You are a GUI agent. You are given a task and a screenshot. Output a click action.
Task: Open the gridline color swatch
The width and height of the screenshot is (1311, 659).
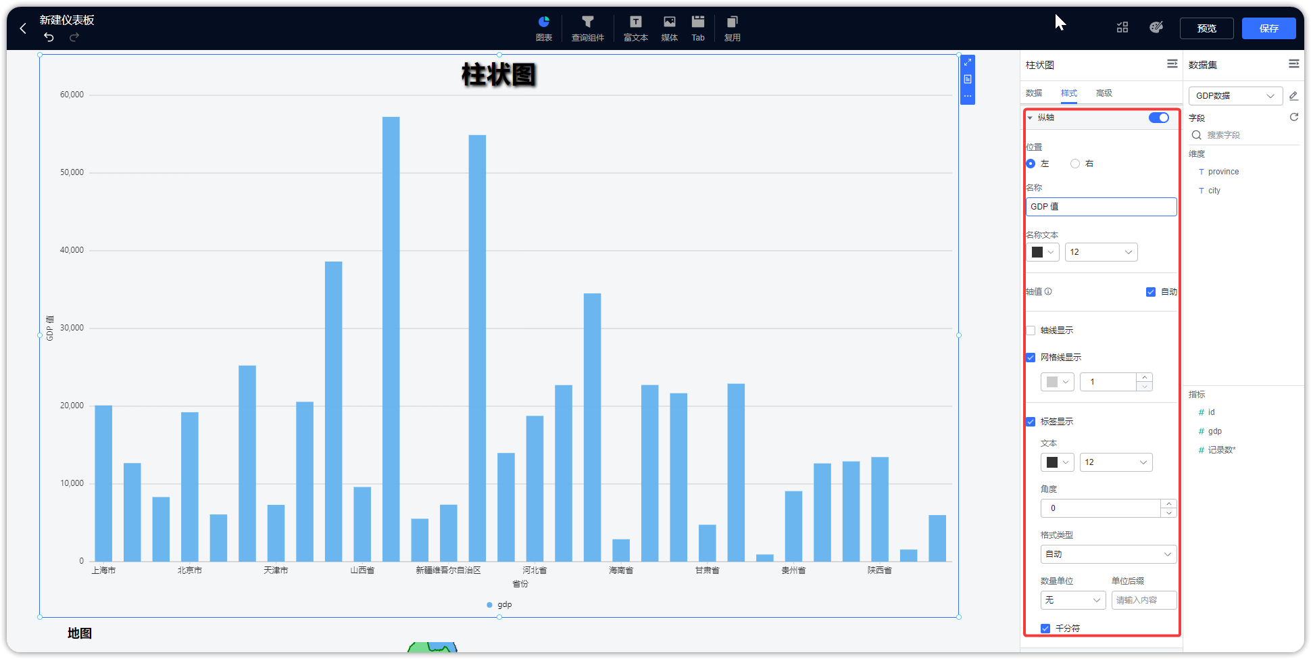[1058, 382]
